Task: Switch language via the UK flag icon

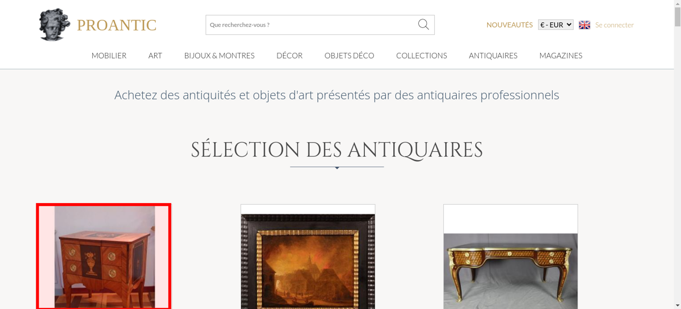Action: tap(584, 25)
